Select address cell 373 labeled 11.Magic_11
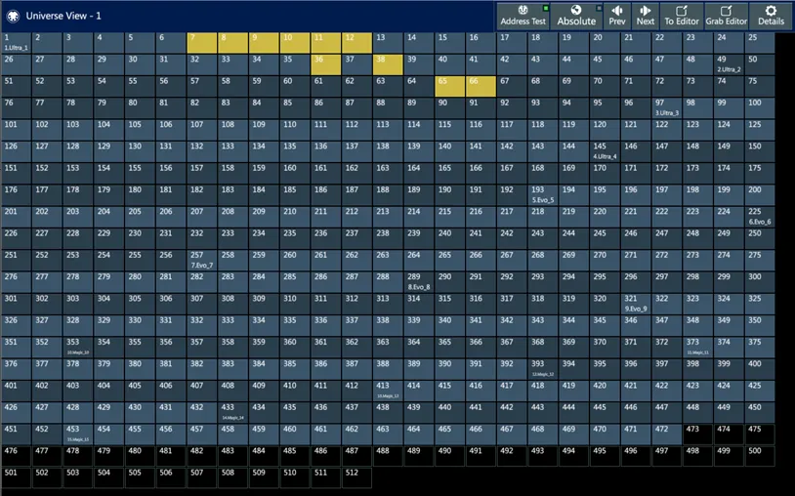The width and height of the screenshot is (795, 496). click(697, 348)
